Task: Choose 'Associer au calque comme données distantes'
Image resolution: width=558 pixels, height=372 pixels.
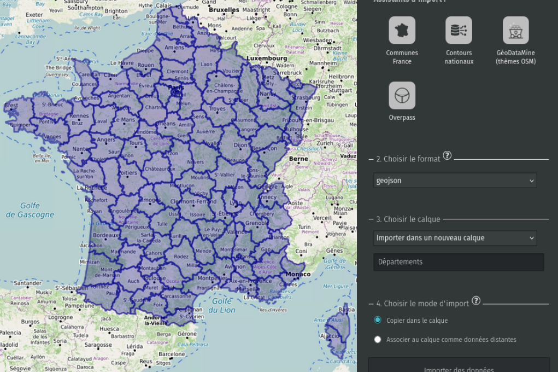Action: tap(378, 339)
